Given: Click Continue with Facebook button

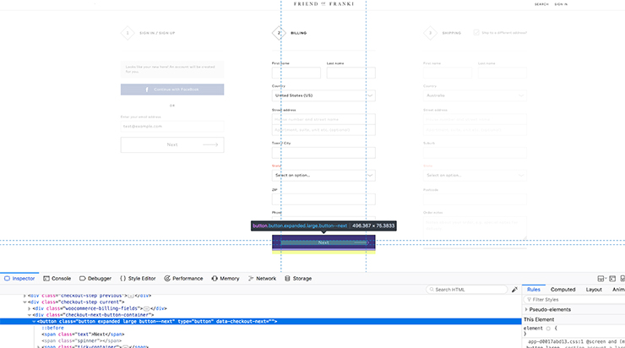Looking at the screenshot, I should pos(172,90).
